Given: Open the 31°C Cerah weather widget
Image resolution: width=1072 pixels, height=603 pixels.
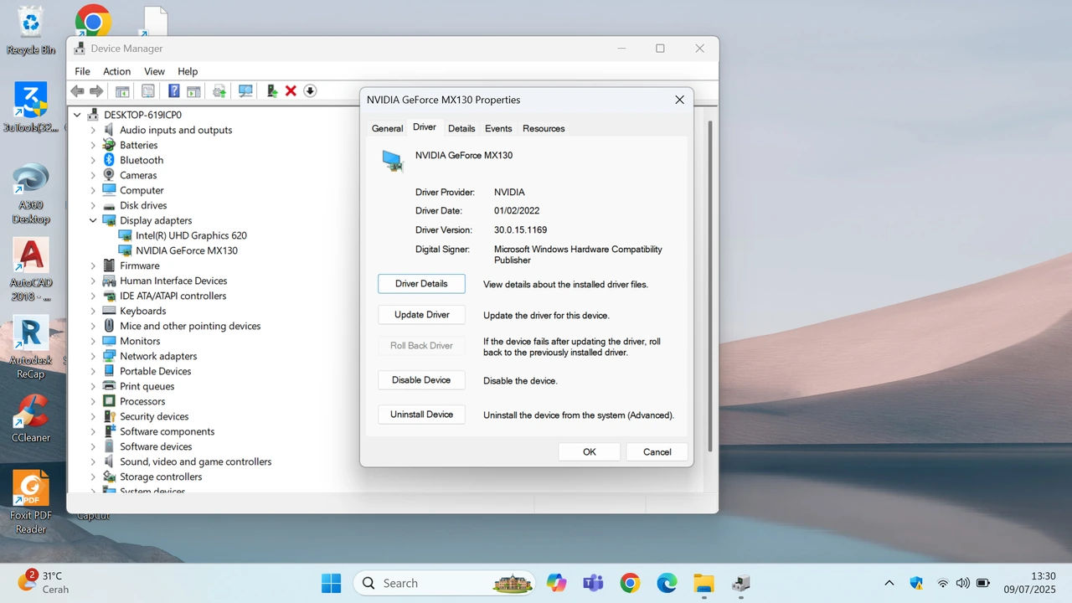Looking at the screenshot, I should 44,583.
